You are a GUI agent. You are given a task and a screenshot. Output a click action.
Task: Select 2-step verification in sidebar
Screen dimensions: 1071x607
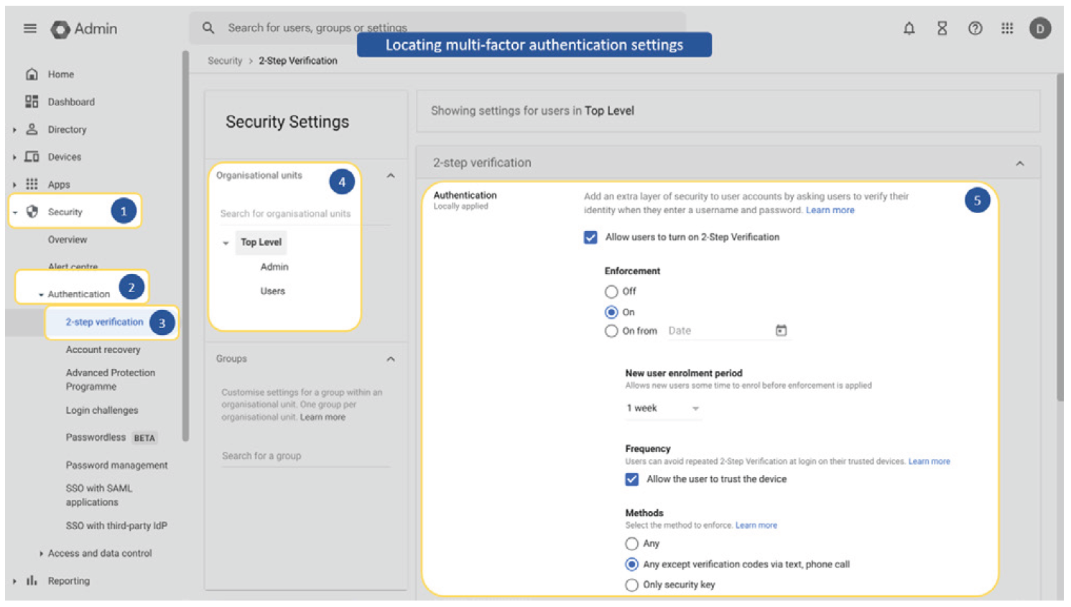pyautogui.click(x=105, y=322)
